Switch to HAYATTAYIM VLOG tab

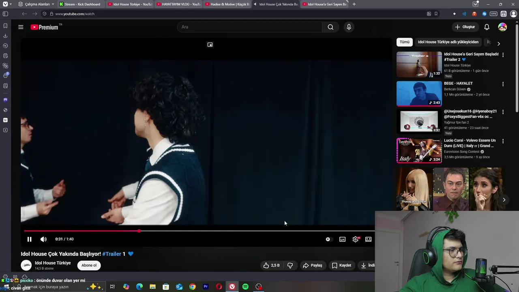click(178, 4)
